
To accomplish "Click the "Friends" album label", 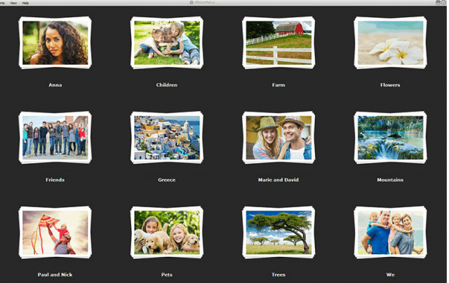I will (55, 180).
